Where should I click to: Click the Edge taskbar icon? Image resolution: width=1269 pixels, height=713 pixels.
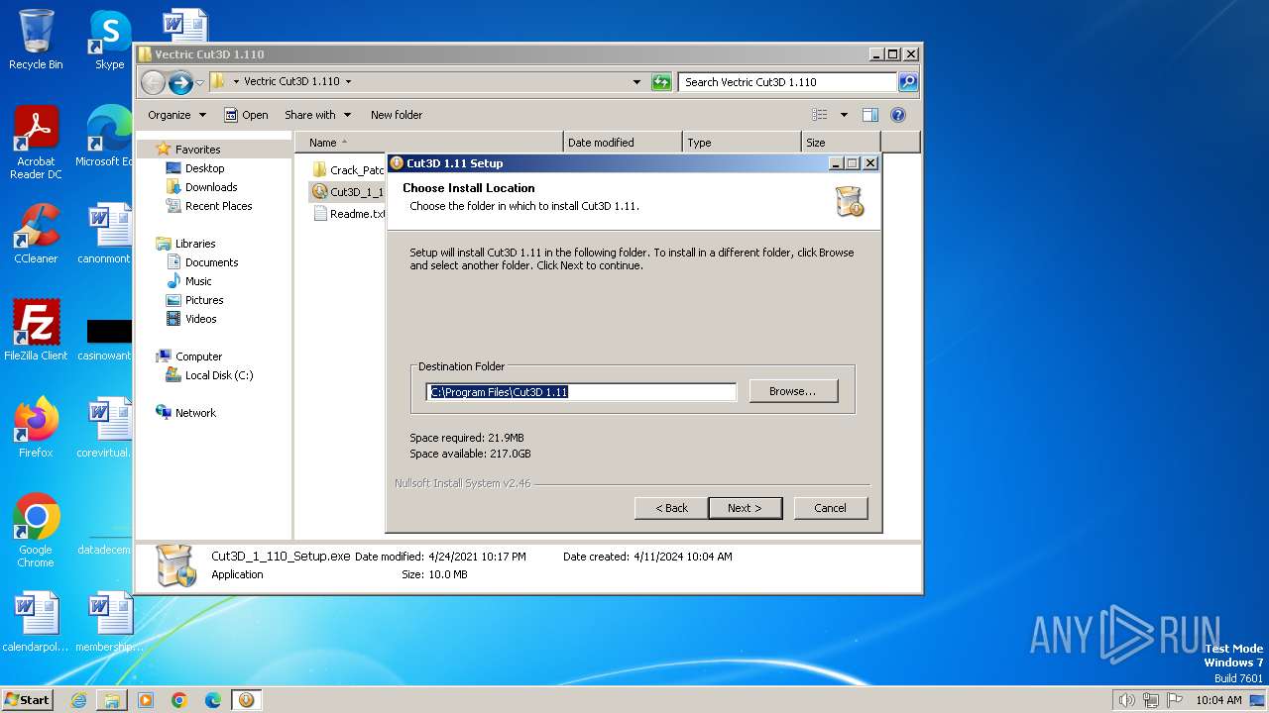[213, 700]
